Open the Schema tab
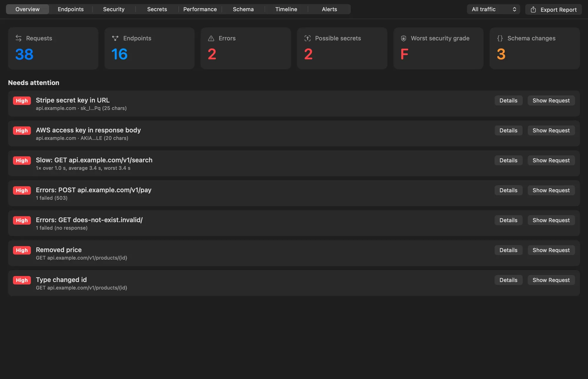This screenshot has width=588, height=379. click(243, 9)
